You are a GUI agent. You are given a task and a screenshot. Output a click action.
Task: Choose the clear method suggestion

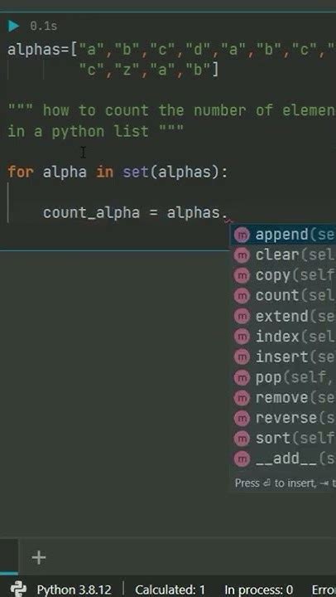[283, 255]
